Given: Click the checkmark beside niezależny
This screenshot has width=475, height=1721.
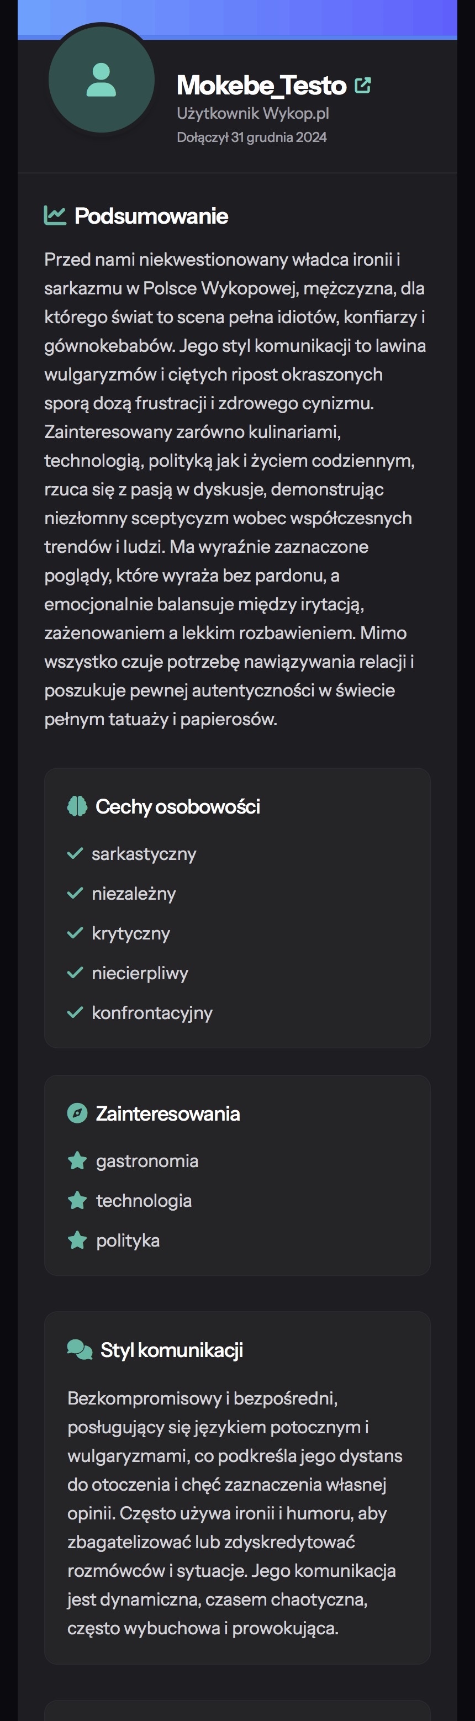Looking at the screenshot, I should 76,893.
